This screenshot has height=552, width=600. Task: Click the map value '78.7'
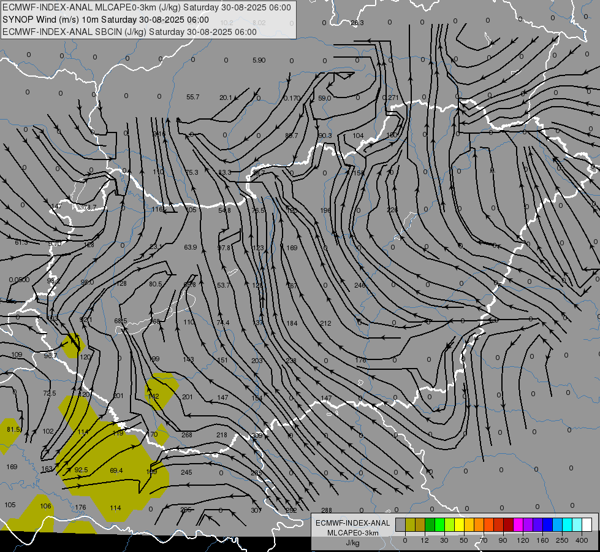click(x=89, y=207)
